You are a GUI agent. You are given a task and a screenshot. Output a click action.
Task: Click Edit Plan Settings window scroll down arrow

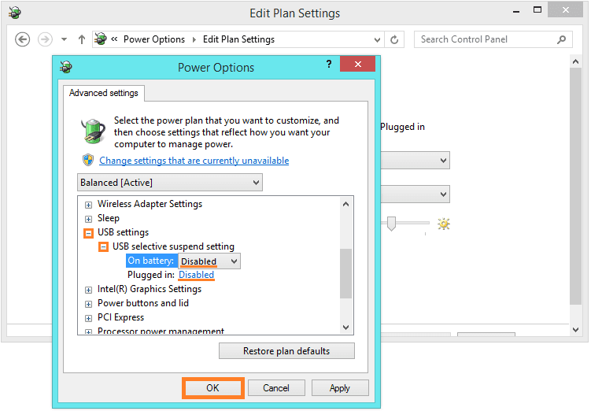pos(575,330)
